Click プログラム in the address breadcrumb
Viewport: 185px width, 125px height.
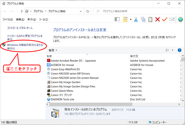tap(38, 11)
